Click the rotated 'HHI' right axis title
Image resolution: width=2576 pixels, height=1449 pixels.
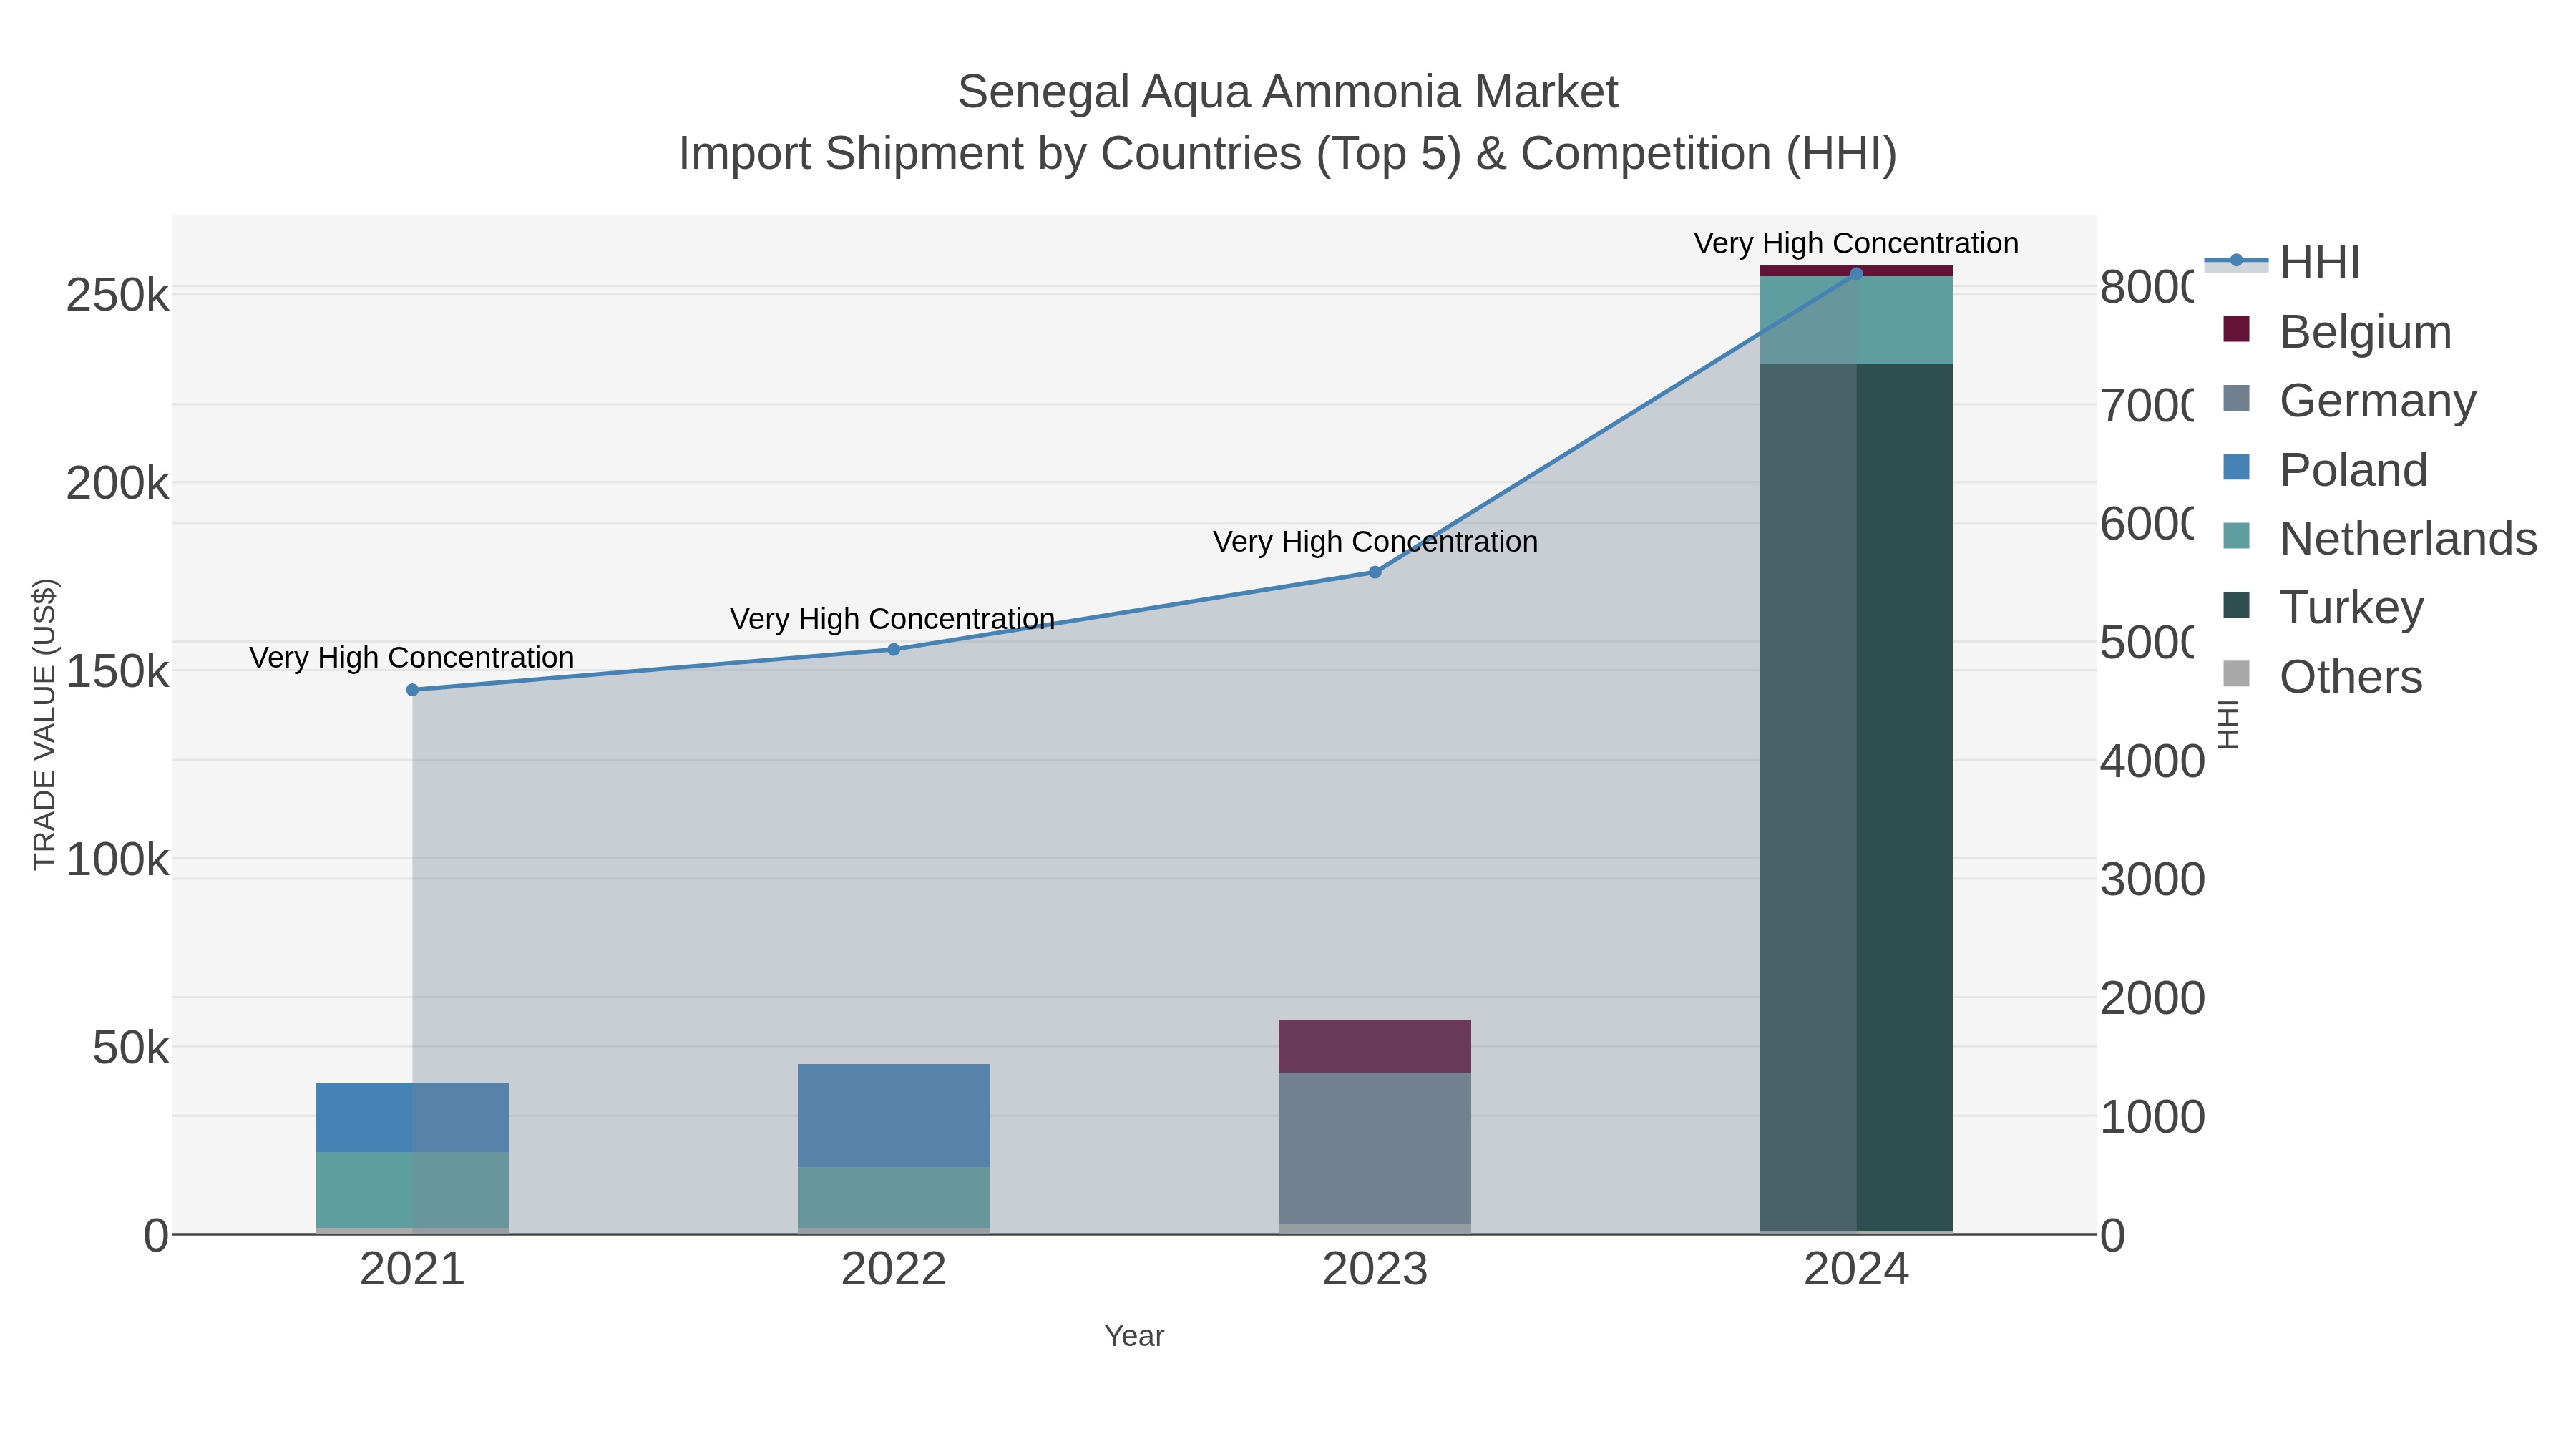[2228, 724]
